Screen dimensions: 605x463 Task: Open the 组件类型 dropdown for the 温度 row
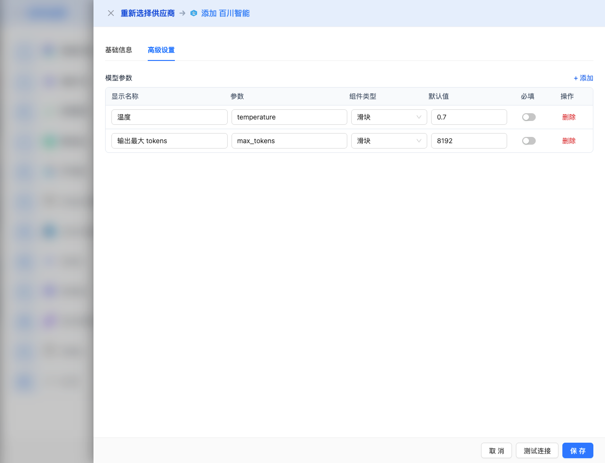coord(388,117)
